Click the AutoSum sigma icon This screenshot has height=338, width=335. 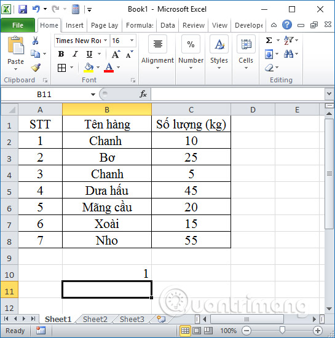[x=269, y=40]
